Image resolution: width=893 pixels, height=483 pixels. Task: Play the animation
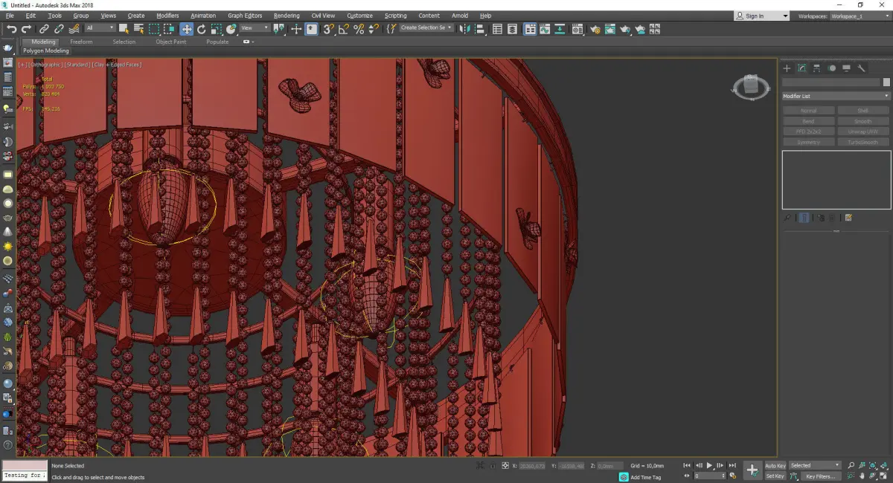coord(710,465)
